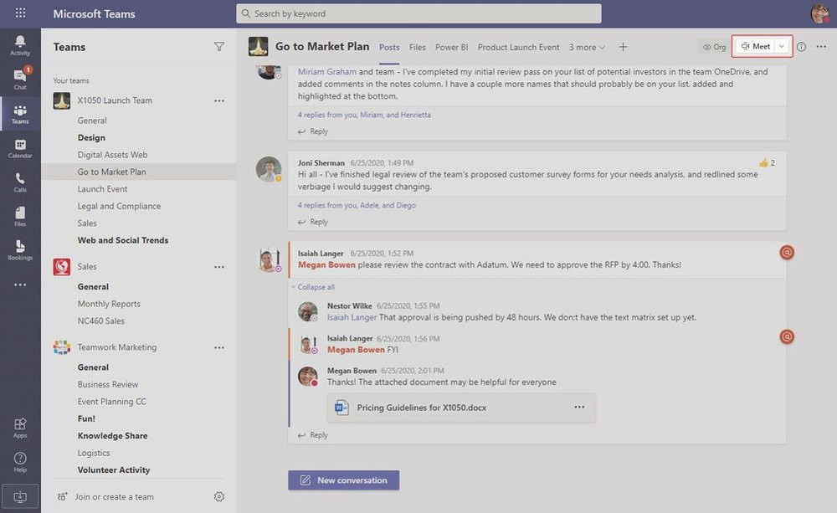Switch to the Files tab
The height and width of the screenshot is (513, 837).
click(x=418, y=47)
